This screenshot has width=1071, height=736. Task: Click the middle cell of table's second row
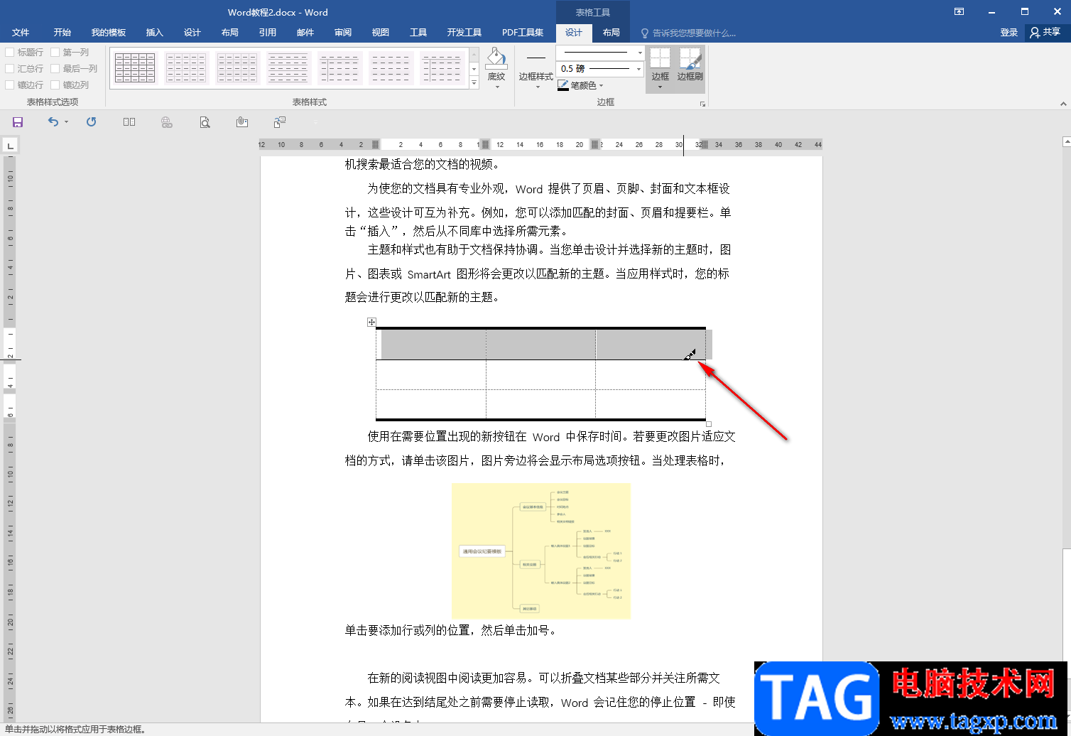[x=540, y=374]
